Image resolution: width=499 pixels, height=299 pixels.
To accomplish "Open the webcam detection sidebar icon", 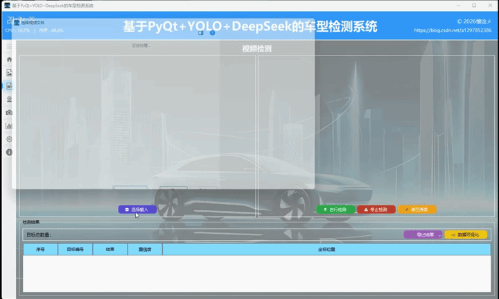I will [9, 99].
